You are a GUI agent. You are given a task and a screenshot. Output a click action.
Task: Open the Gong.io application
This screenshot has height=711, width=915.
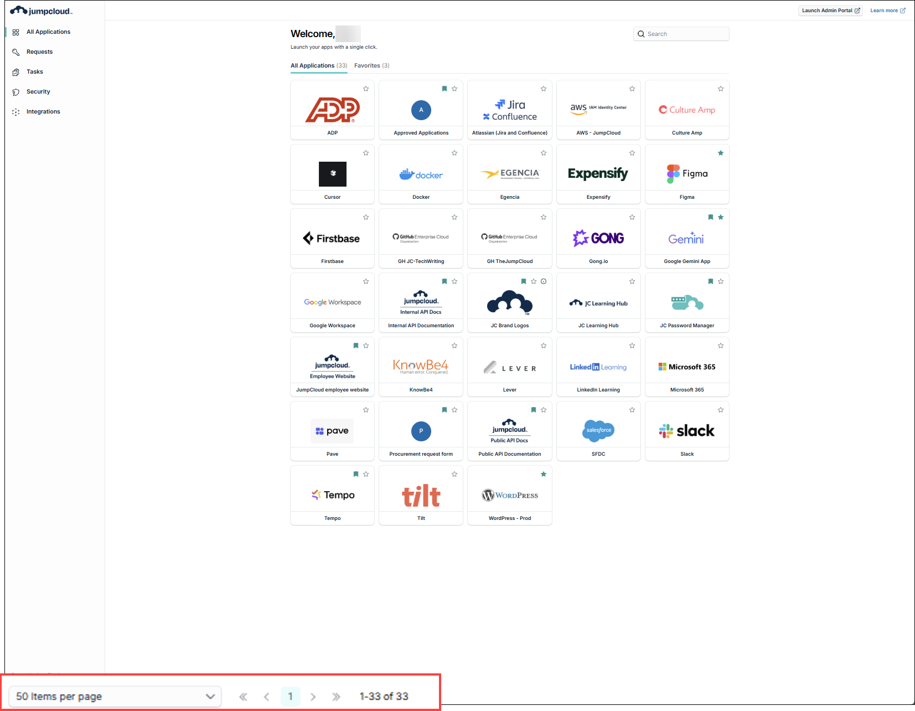598,238
